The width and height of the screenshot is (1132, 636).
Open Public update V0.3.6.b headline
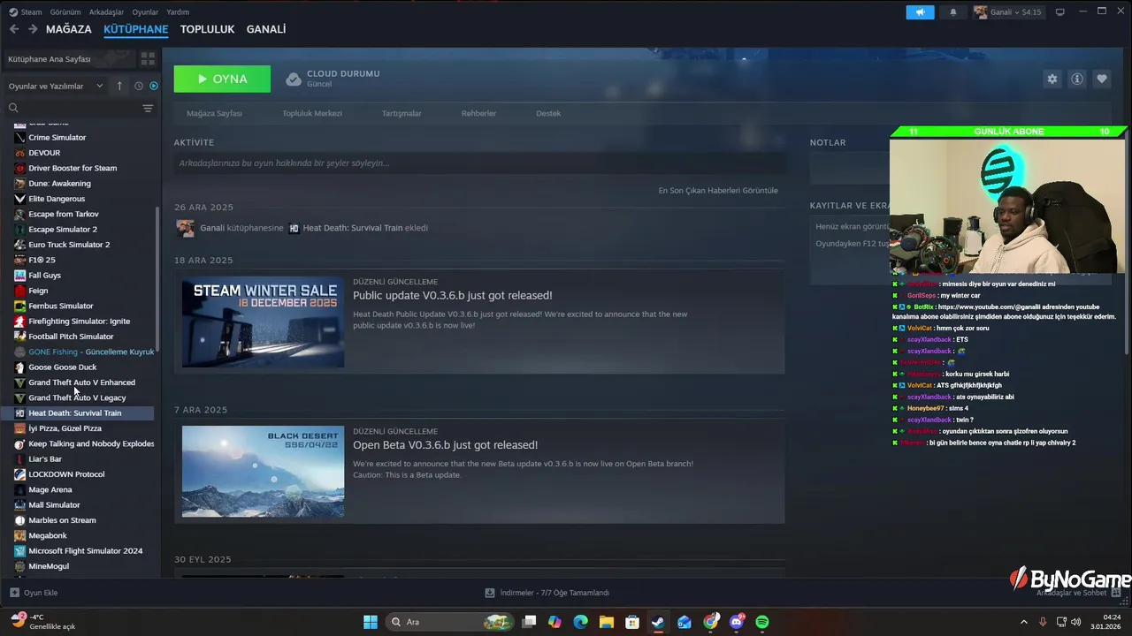click(452, 296)
